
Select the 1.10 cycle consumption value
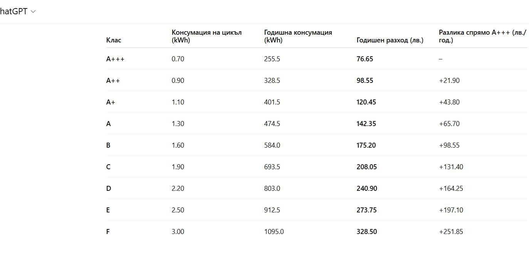pyautogui.click(x=178, y=102)
